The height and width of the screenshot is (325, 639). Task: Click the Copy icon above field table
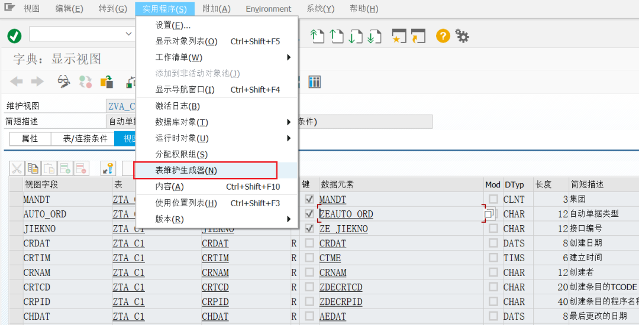(x=33, y=168)
